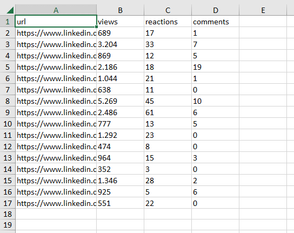The width and height of the screenshot is (294, 233).
Task: Click the reactions cell showing 17
Action: click(x=168, y=33)
